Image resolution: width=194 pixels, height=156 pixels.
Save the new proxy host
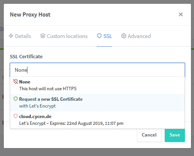(x=175, y=135)
